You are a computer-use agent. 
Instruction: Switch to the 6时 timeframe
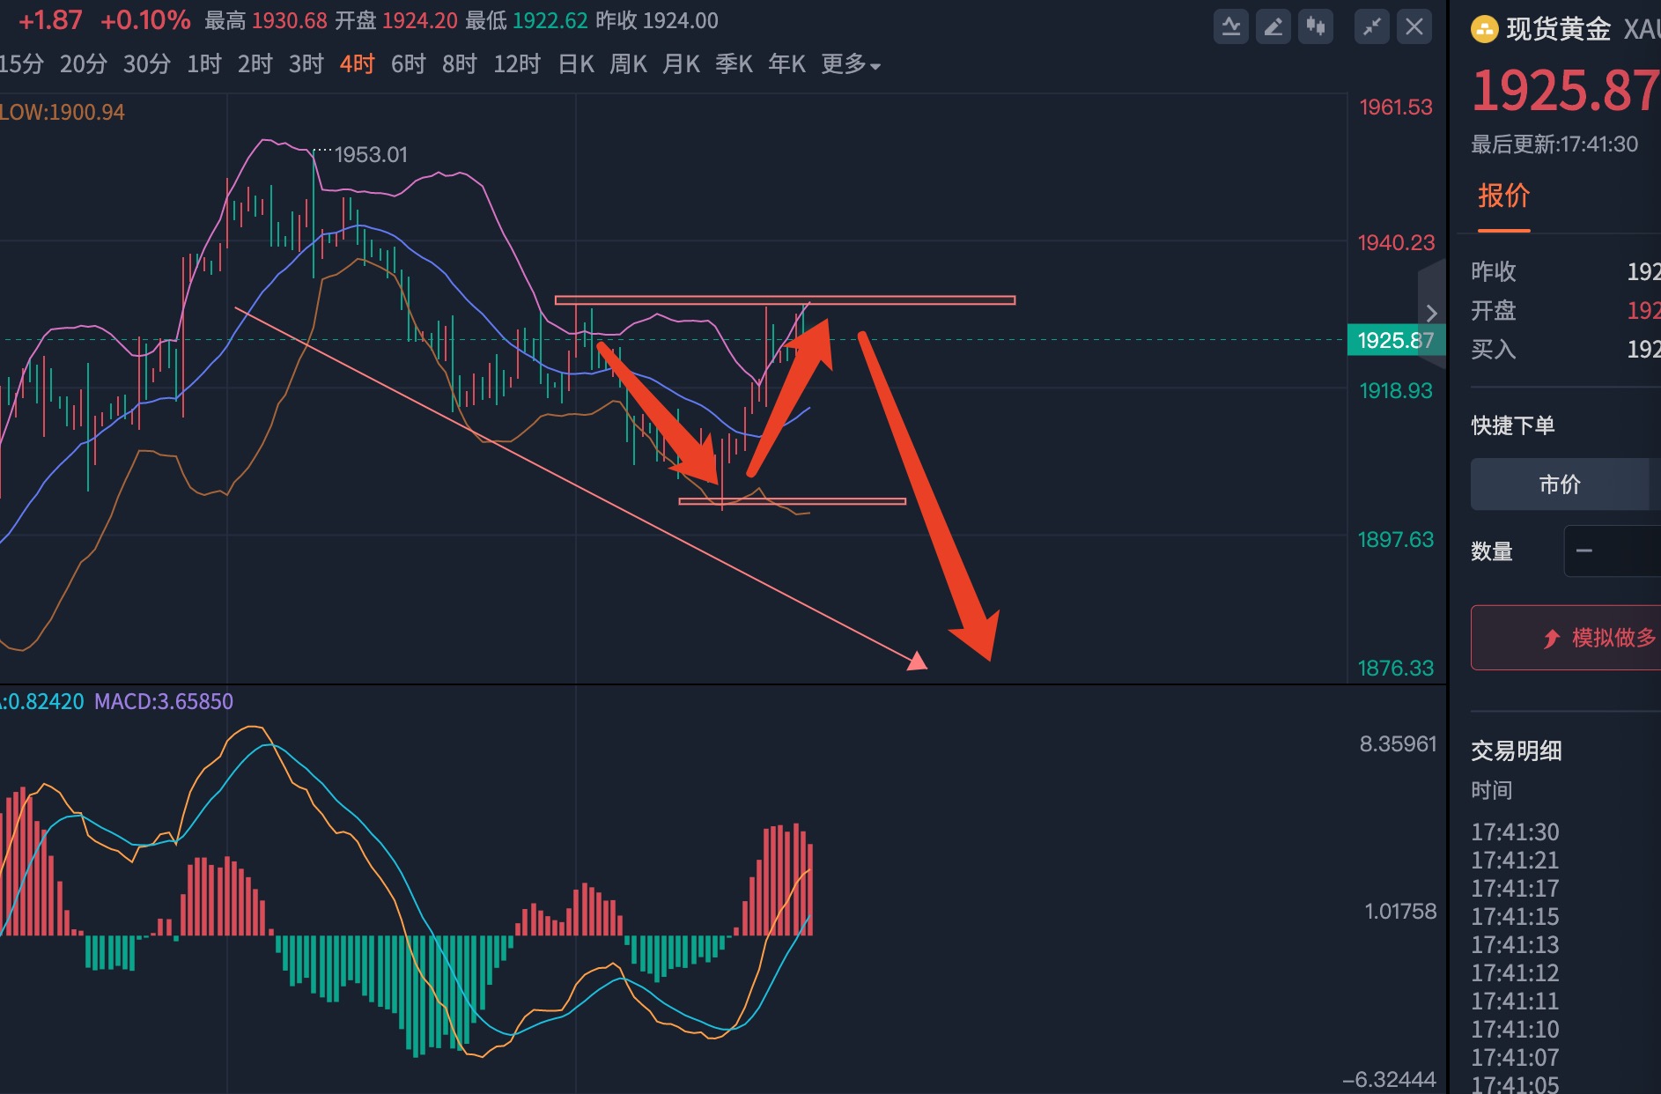(409, 64)
